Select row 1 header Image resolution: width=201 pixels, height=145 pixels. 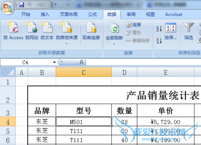[x=8, y=81]
